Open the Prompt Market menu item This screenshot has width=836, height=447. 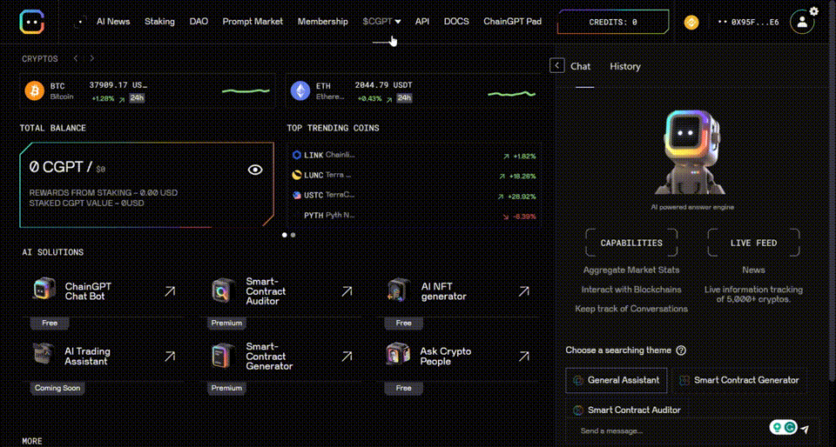[253, 22]
